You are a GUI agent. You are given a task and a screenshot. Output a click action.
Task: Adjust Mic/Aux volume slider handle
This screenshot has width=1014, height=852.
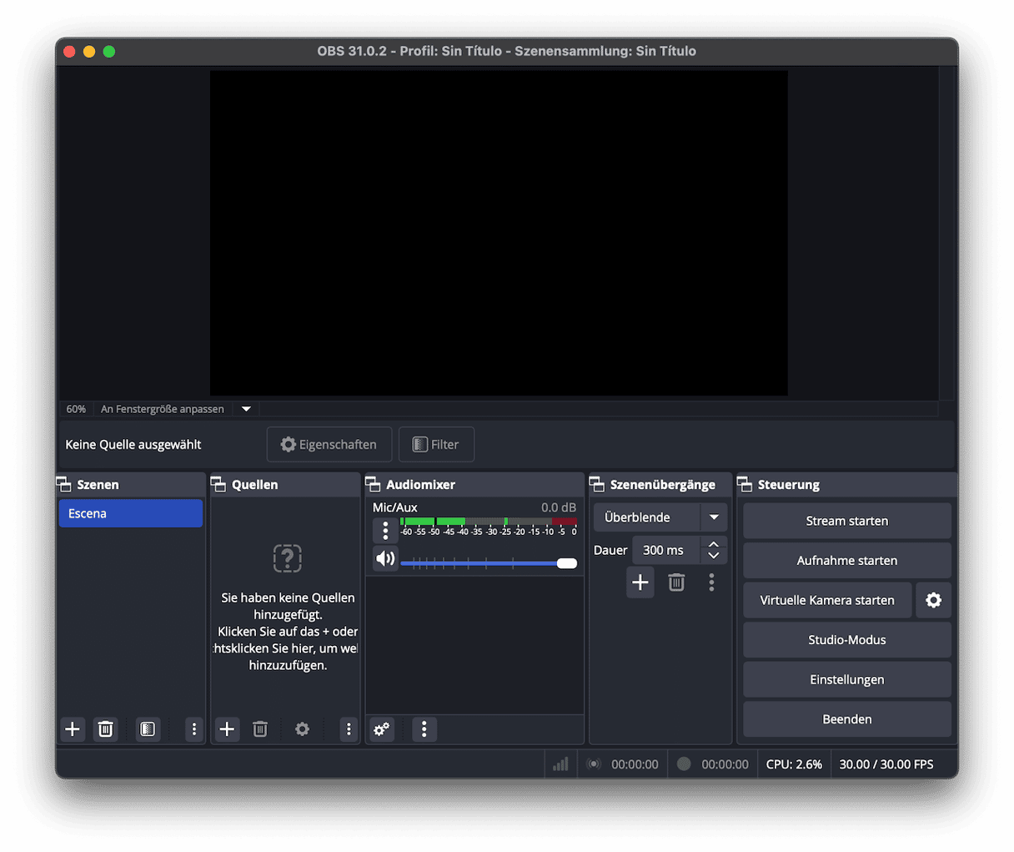(567, 563)
